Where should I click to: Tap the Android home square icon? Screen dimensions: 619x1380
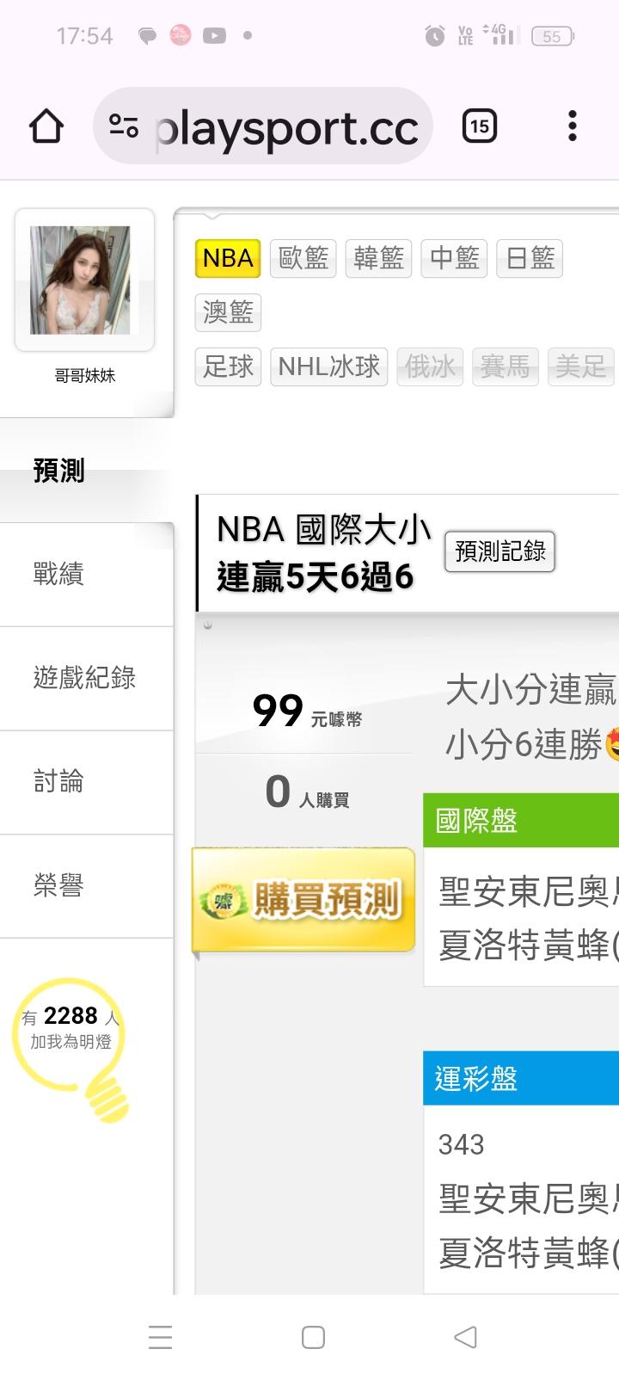pyautogui.click(x=313, y=1336)
